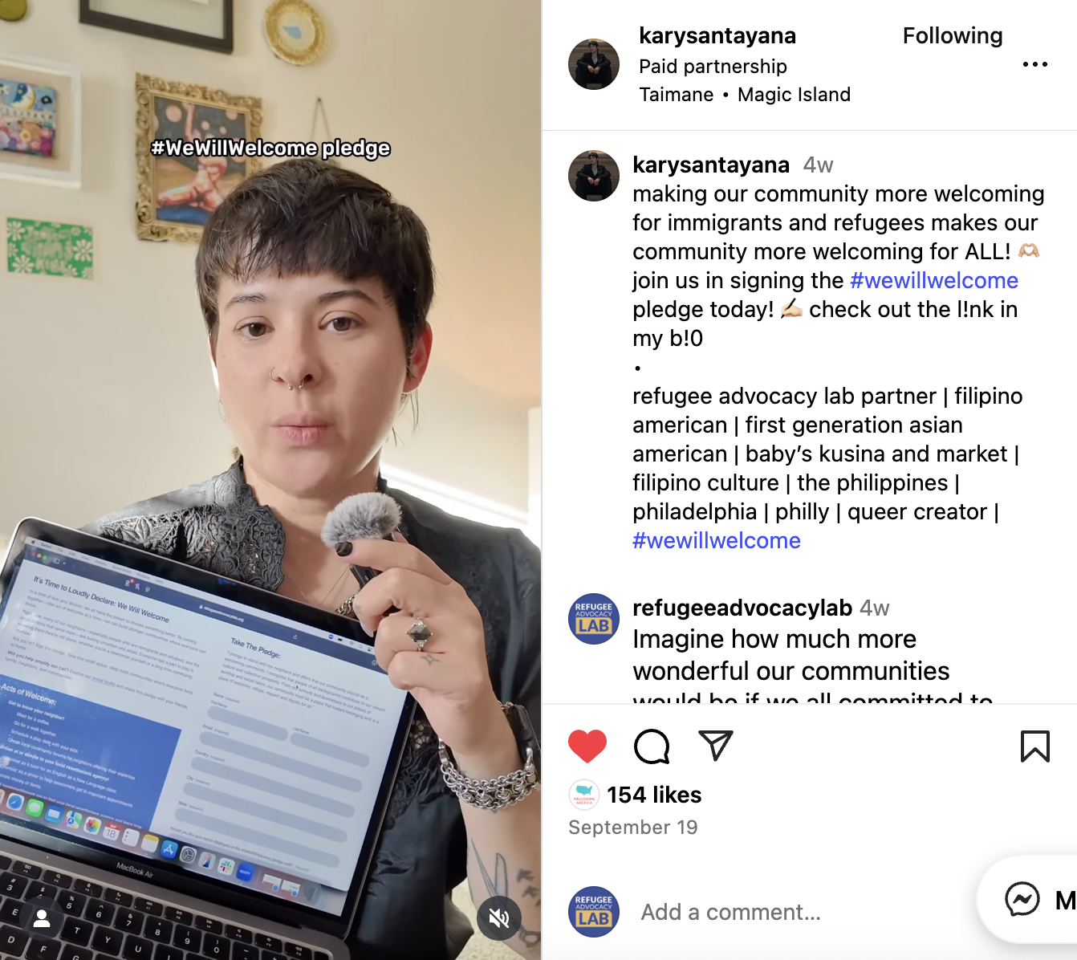Show tagged people icon on video
Image resolution: width=1077 pixels, height=960 pixels.
pyautogui.click(x=42, y=919)
